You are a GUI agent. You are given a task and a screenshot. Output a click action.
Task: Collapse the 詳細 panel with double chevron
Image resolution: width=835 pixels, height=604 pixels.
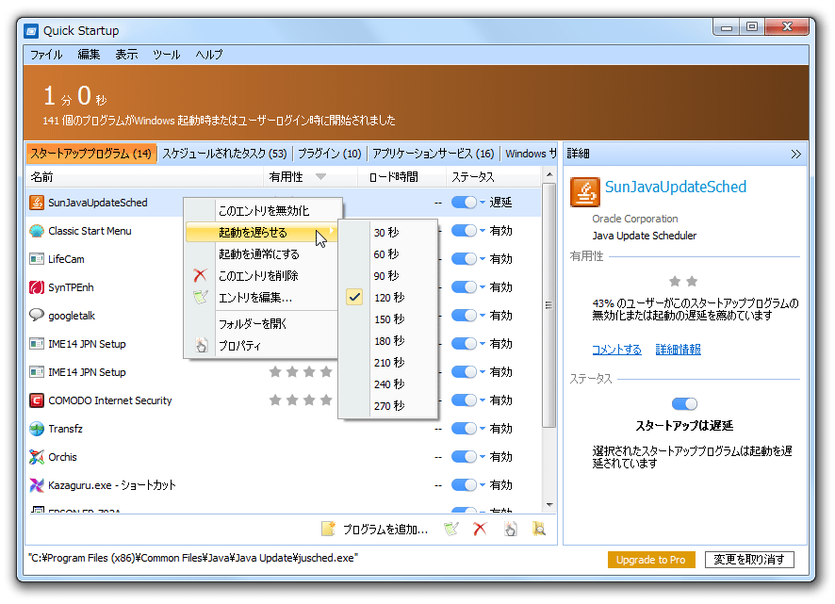pyautogui.click(x=795, y=154)
